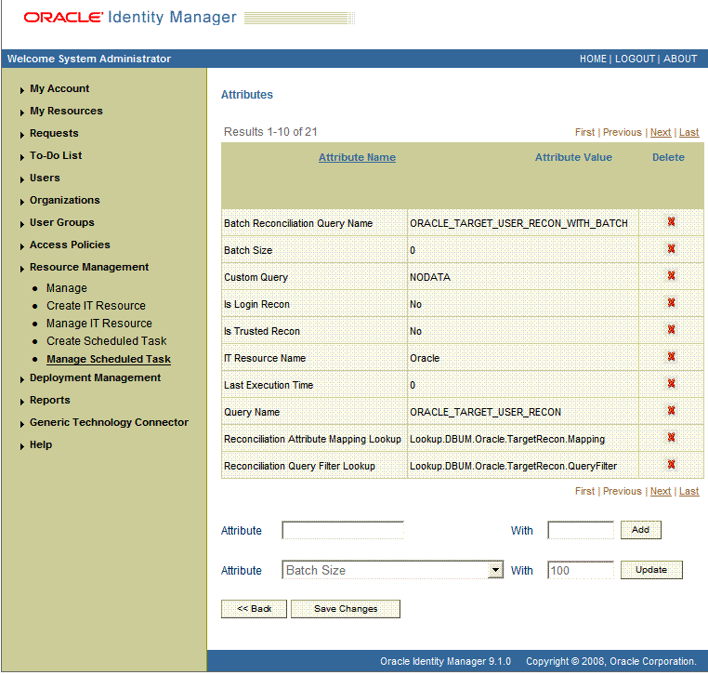Open User Groups in sidebar
This screenshot has width=708, height=675.
coord(62,222)
